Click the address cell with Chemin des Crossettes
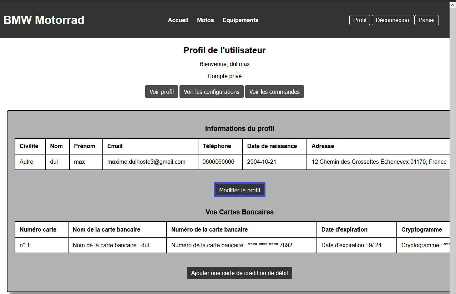The image size is (456, 294). (379, 162)
